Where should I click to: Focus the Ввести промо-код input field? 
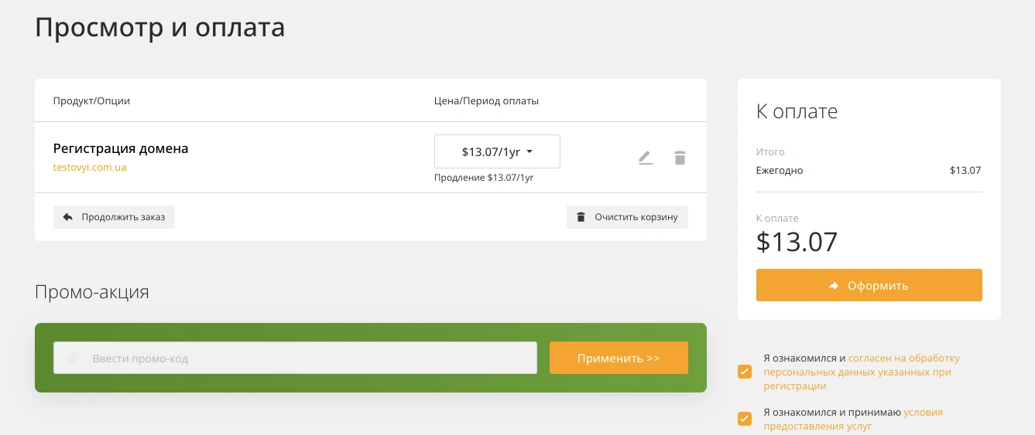pos(295,358)
